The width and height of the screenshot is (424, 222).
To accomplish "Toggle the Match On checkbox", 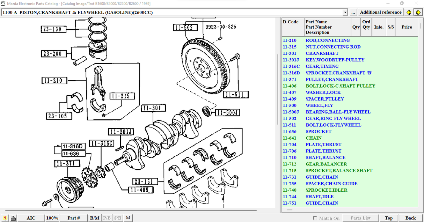I will [x=315, y=218].
